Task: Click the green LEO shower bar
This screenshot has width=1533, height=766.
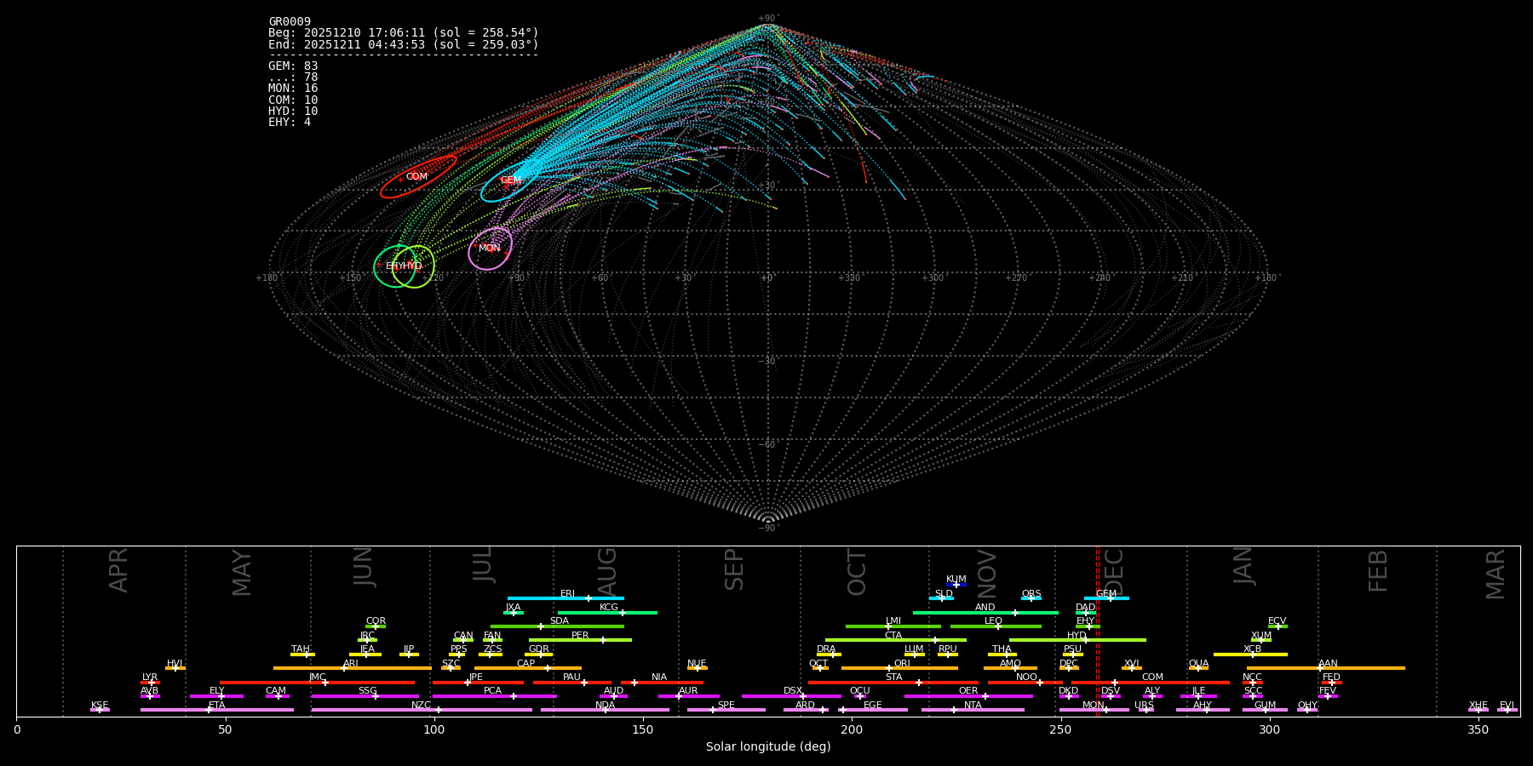Action: [x=996, y=626]
